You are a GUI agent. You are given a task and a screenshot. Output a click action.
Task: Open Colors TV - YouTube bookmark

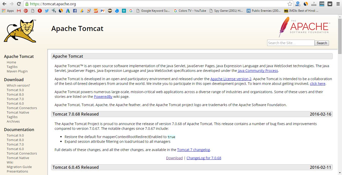190,11
